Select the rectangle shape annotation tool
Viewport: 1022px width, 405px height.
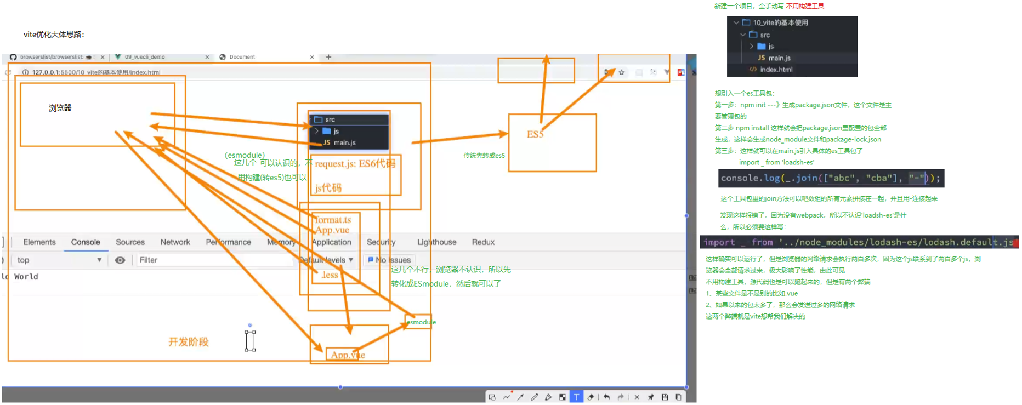click(492, 397)
